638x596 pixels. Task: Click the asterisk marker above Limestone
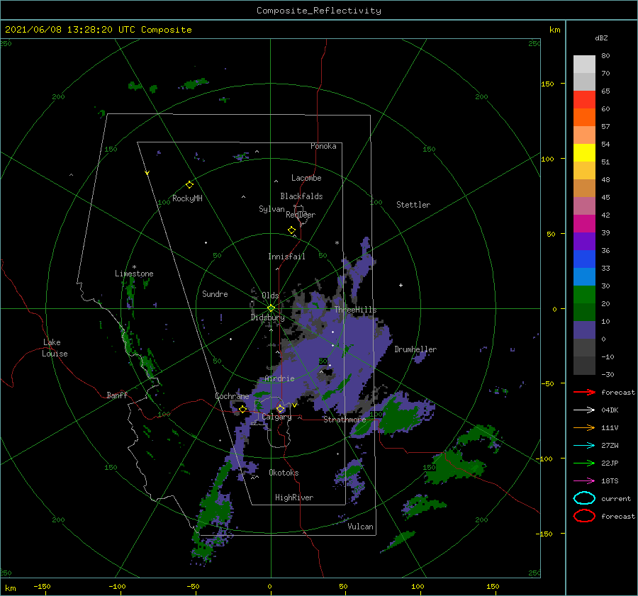point(134,267)
